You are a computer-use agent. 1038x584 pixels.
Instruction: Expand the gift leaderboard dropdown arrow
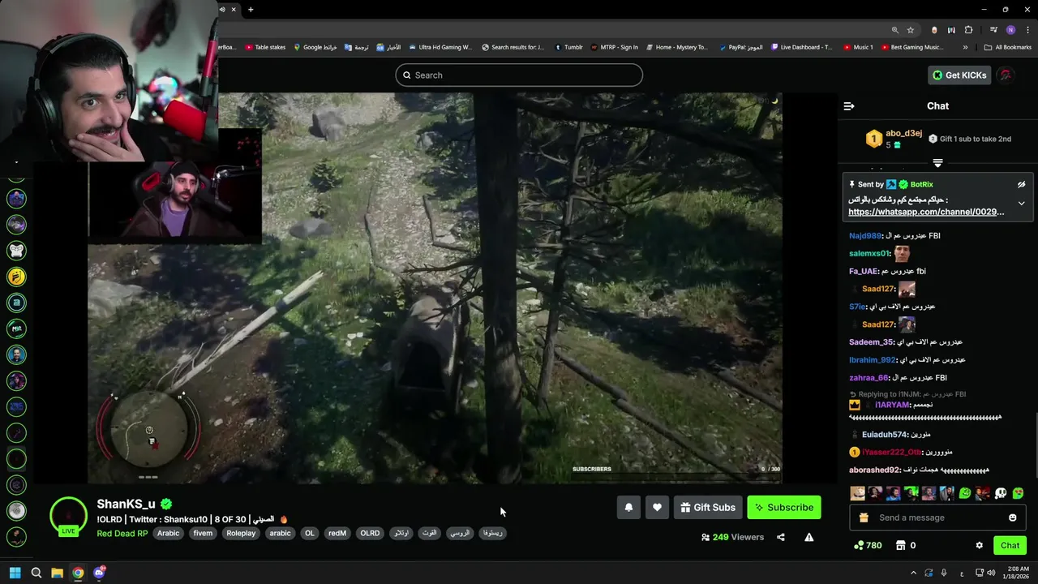937,163
